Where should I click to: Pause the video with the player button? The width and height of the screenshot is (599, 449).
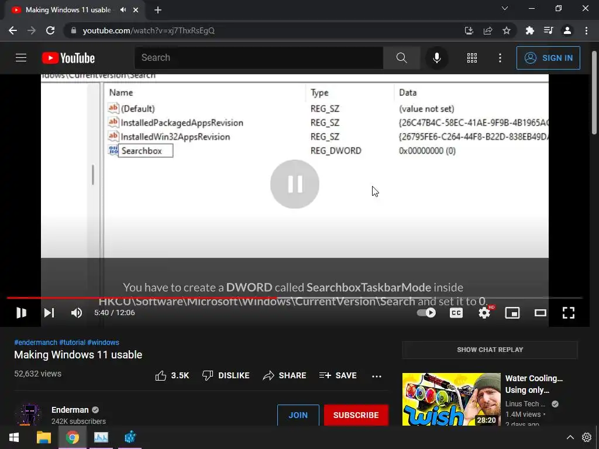tap(22, 313)
